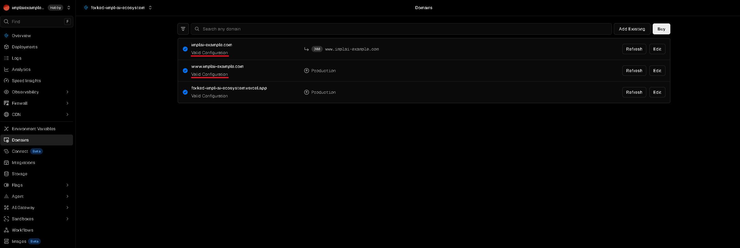The image size is (740, 248).
Task: Click the Speed Insights gauge icon
Action: tap(6, 81)
